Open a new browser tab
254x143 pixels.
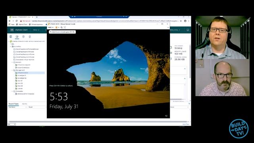coord(37,17)
